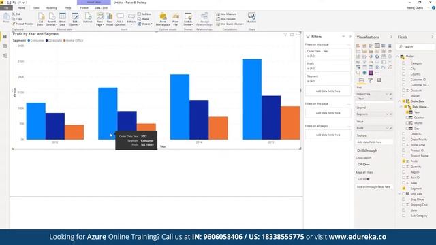
Task: Collapse the Order Date field tree
Action: (400, 101)
